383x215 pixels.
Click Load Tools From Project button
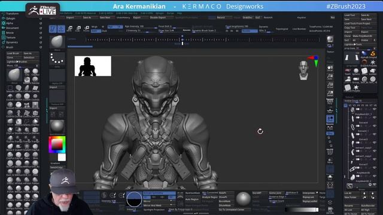[360, 23]
